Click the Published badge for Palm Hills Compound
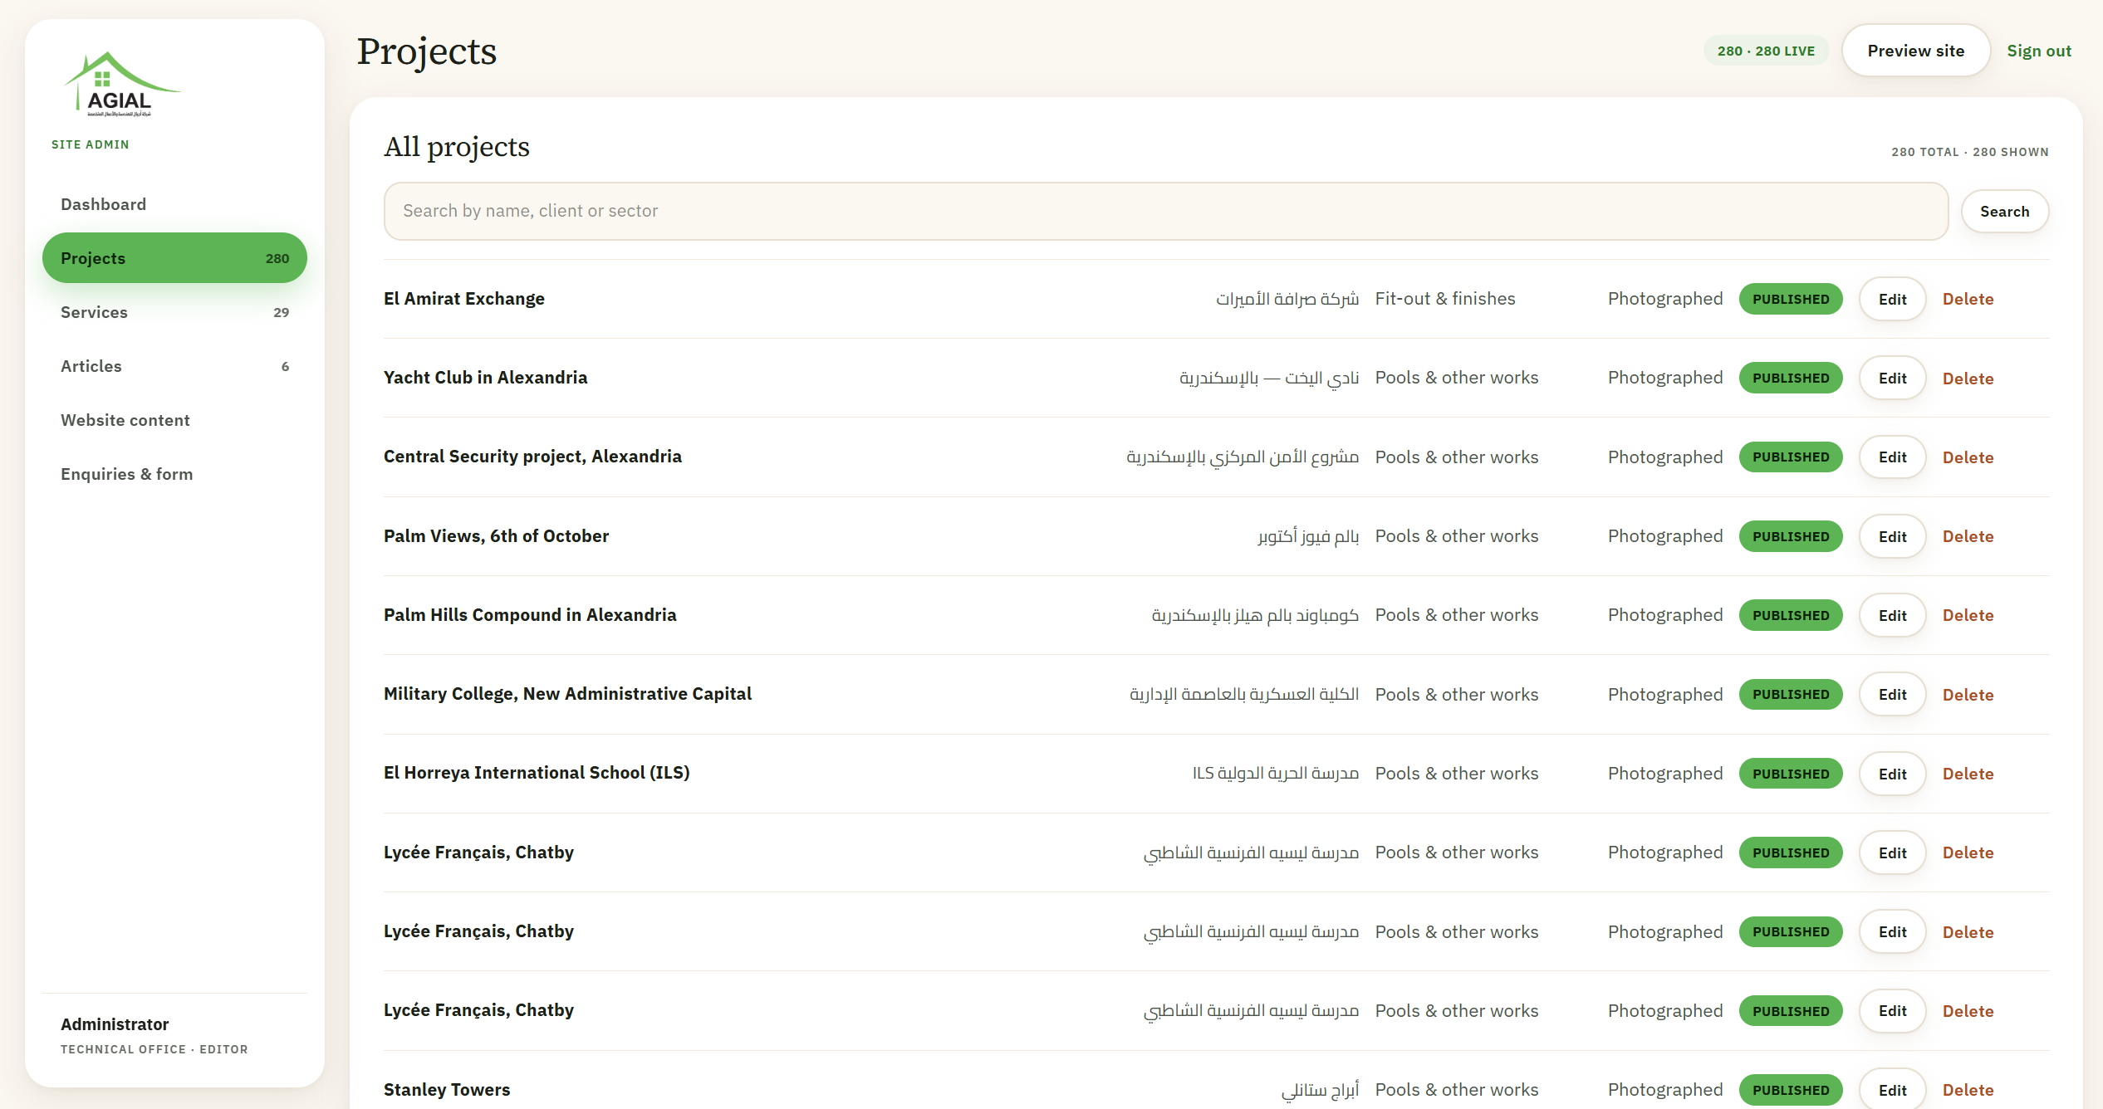The width and height of the screenshot is (2103, 1109). tap(1791, 615)
